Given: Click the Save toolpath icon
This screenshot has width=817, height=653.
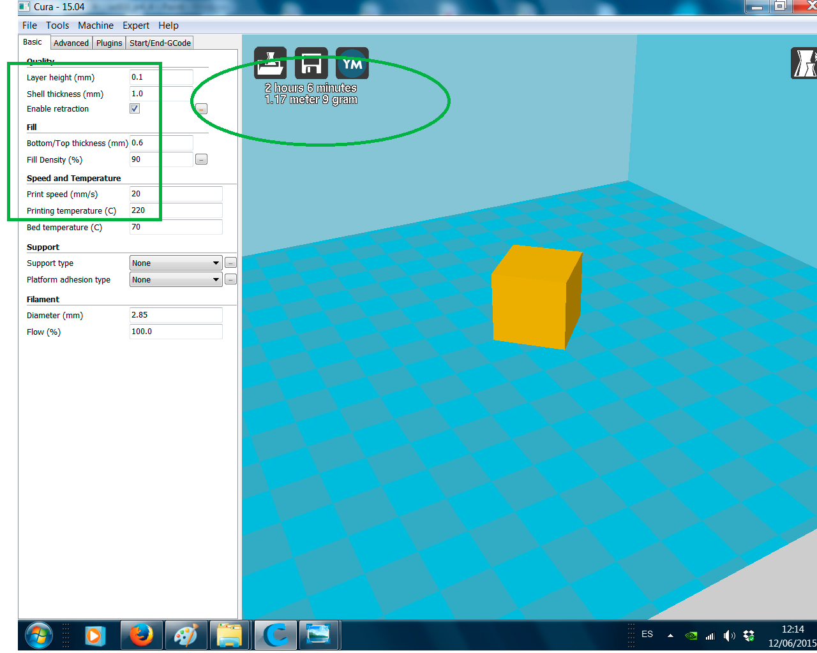Looking at the screenshot, I should tap(311, 63).
